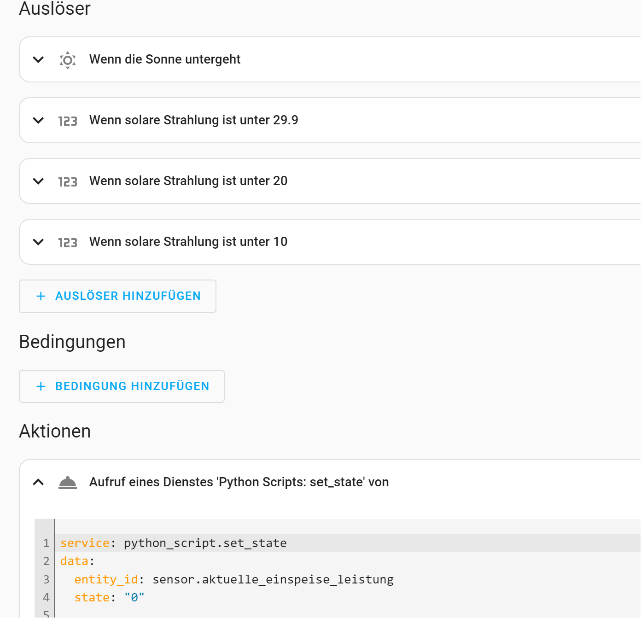Screen dimensions: 641x618
Task: Collapse the Python Scripts set_state action
Action: click(39, 482)
